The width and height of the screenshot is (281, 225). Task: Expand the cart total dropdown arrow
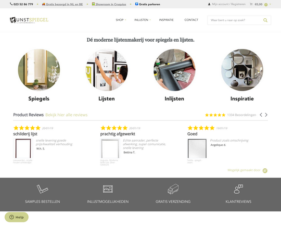click(270, 4)
